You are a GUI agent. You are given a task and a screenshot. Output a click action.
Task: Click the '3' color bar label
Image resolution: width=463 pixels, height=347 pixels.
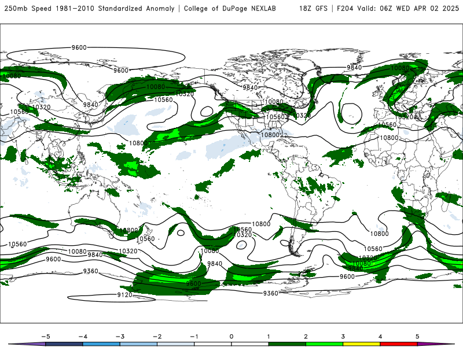(343, 337)
